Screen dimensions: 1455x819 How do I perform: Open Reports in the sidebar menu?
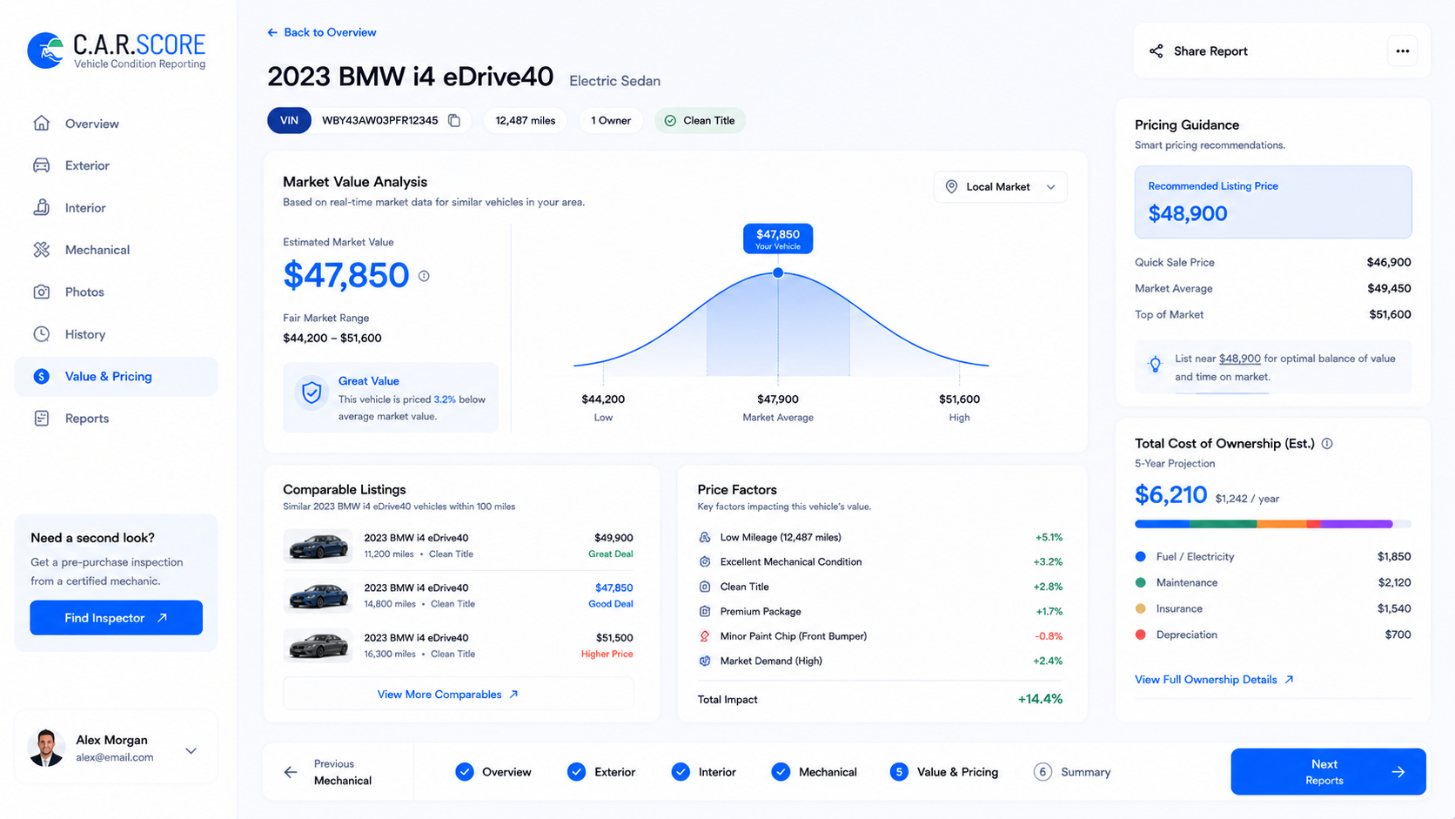116,419
